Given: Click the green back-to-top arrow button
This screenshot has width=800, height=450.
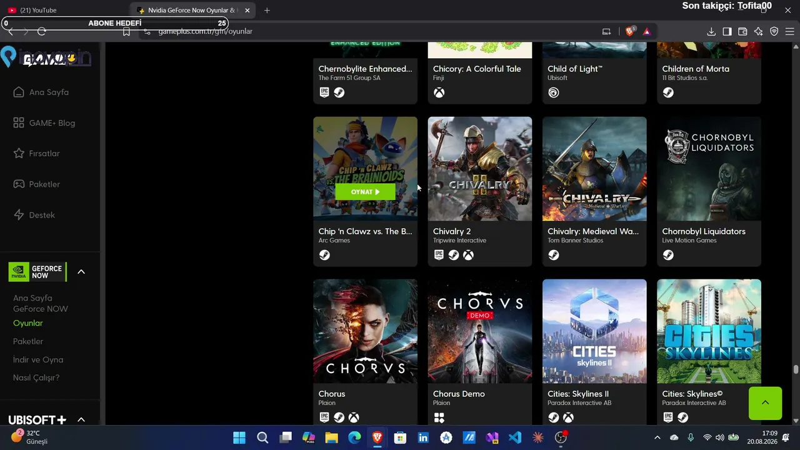Looking at the screenshot, I should coord(765,403).
